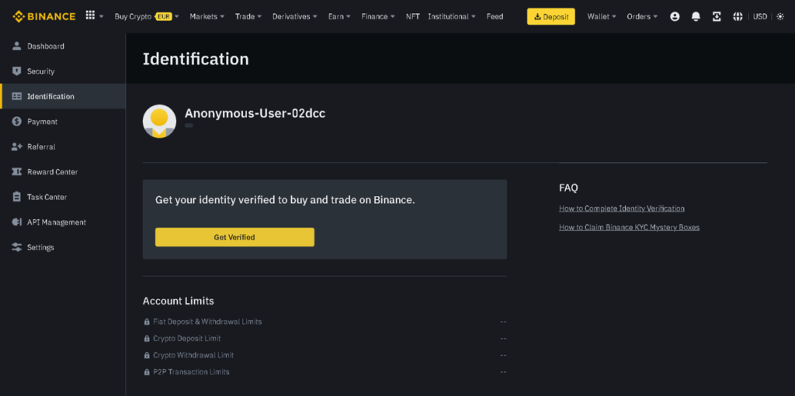Click the Reward Center ticket icon
795x396 pixels.
tap(17, 172)
